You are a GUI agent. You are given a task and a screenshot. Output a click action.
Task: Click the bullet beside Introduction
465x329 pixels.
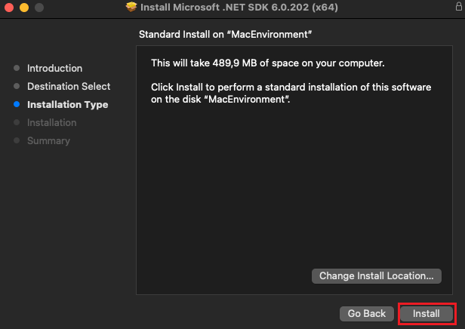click(17, 68)
